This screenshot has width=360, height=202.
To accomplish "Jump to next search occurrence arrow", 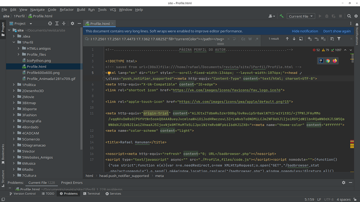I will (294, 39).
